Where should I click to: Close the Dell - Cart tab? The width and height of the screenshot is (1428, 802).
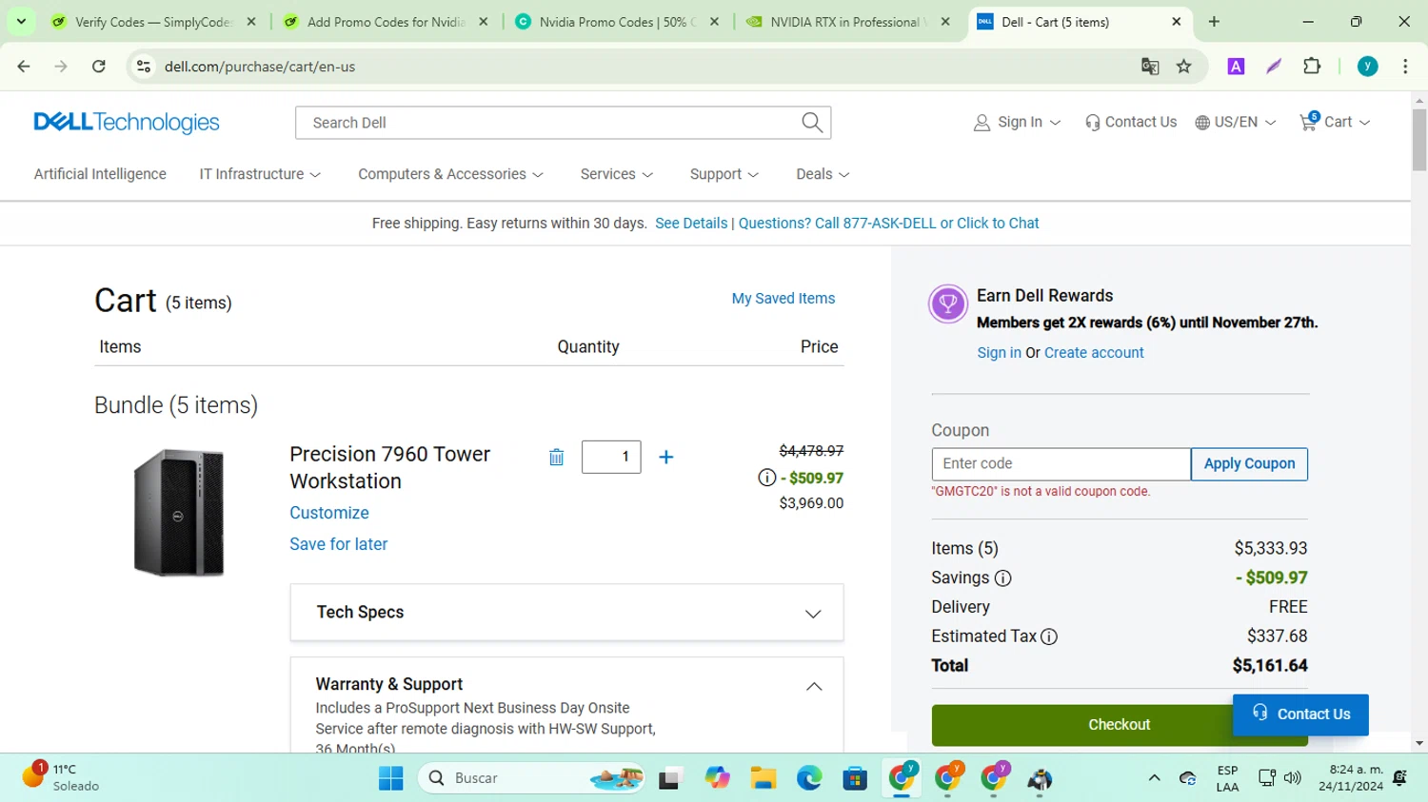[x=1177, y=22]
